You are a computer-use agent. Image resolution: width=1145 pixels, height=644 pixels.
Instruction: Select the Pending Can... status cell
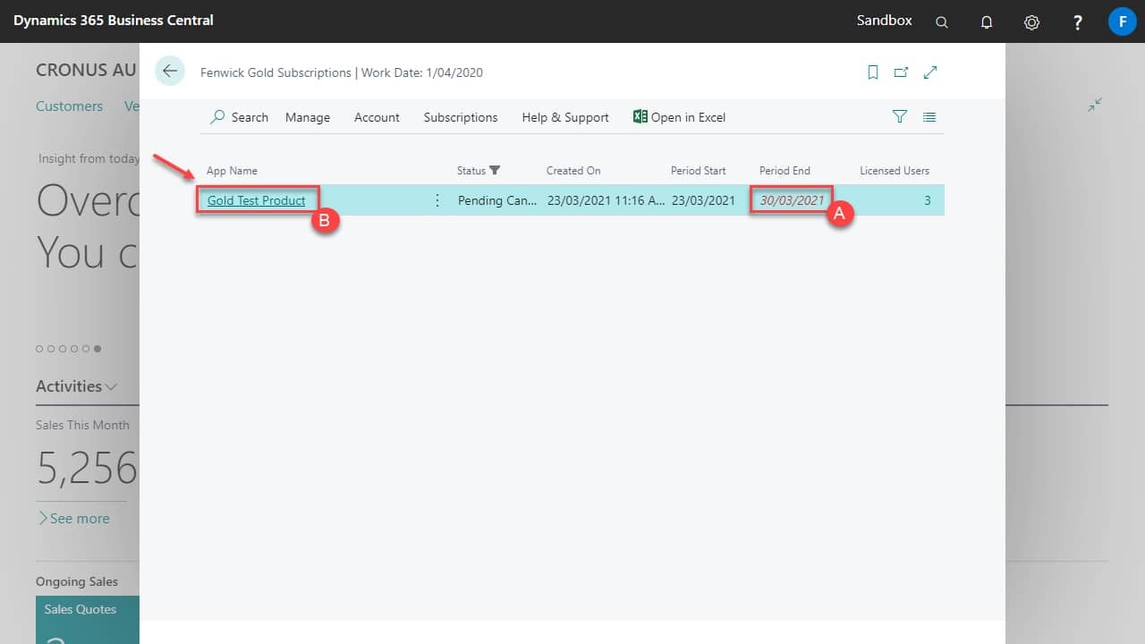click(497, 200)
